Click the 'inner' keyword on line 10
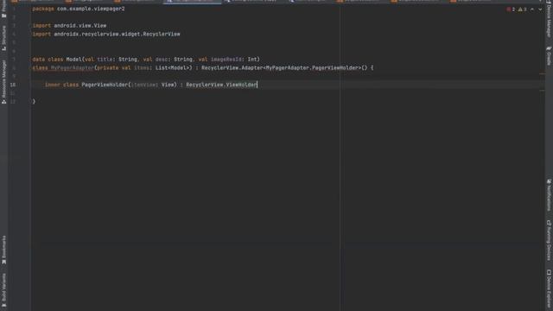 click(x=52, y=85)
